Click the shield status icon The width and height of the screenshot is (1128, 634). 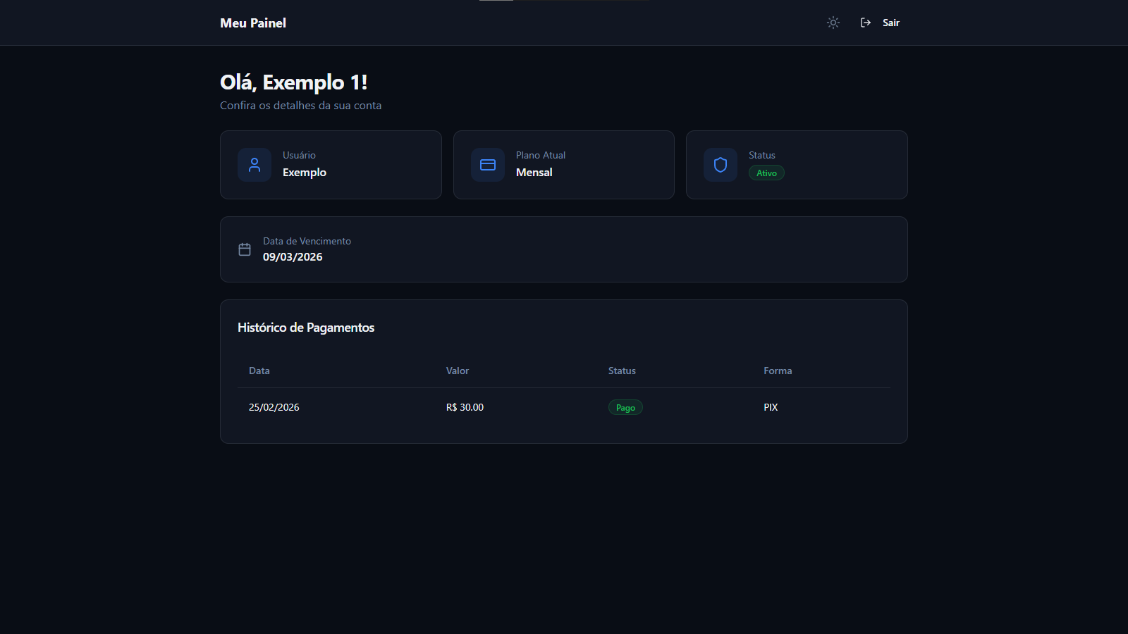pyautogui.click(x=721, y=165)
